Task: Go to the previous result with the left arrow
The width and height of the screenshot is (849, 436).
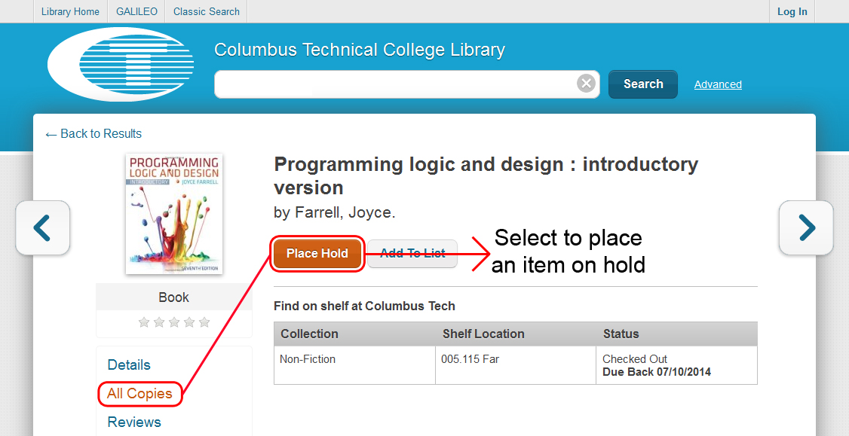Action: 43,227
